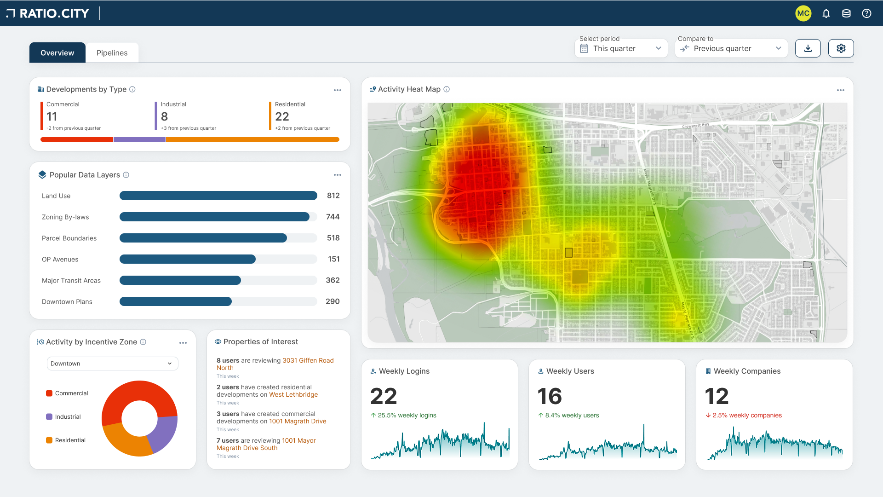Viewport: 883px width, 497px height.
Task: Click the Weekly Logins sparkline chart
Action: [441, 441]
